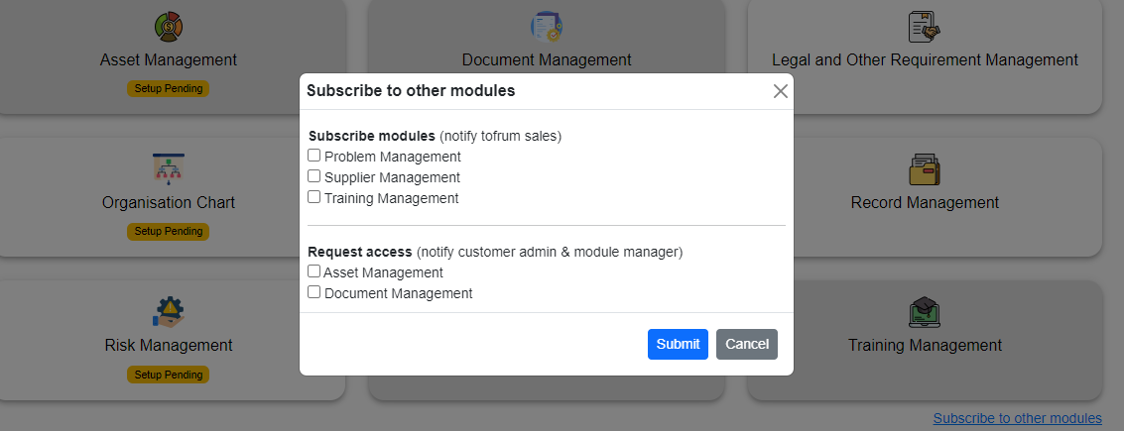Click the Record Management folder icon
The width and height of the screenshot is (1124, 431).
[924, 169]
